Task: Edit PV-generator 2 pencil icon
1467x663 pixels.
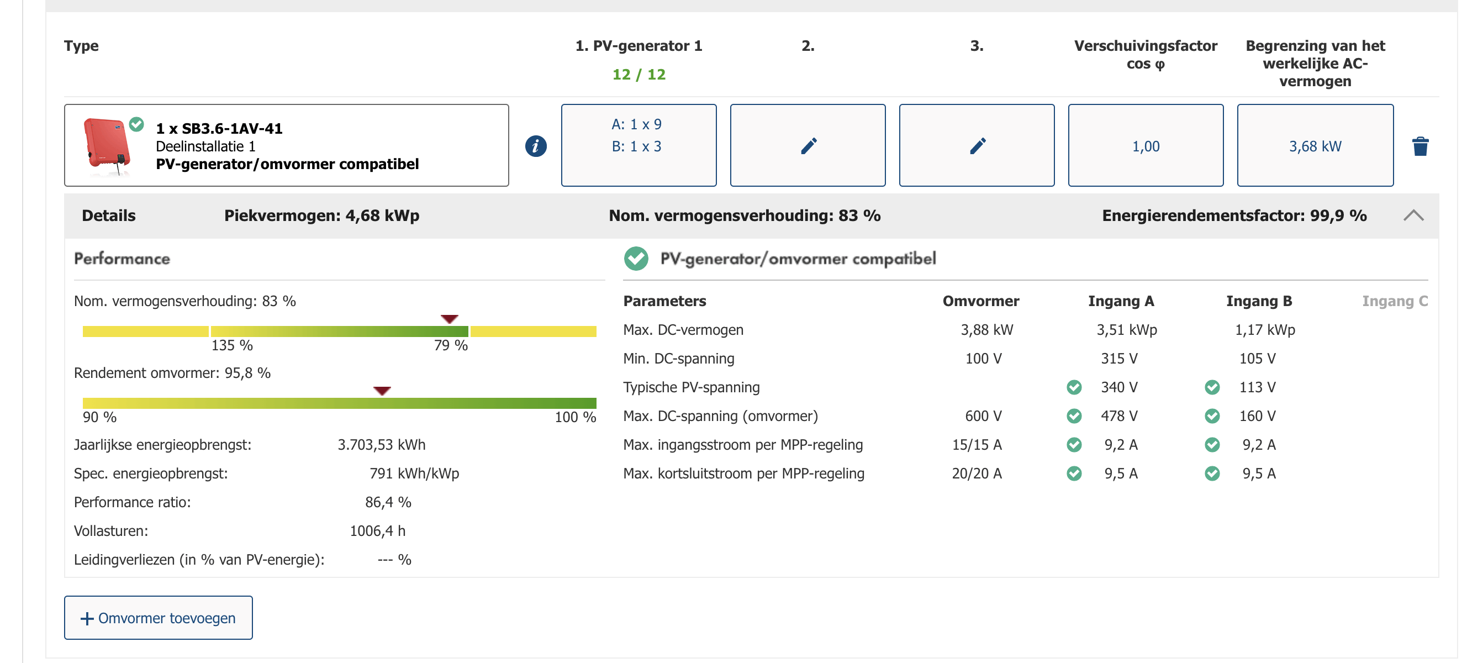Action: coord(808,146)
